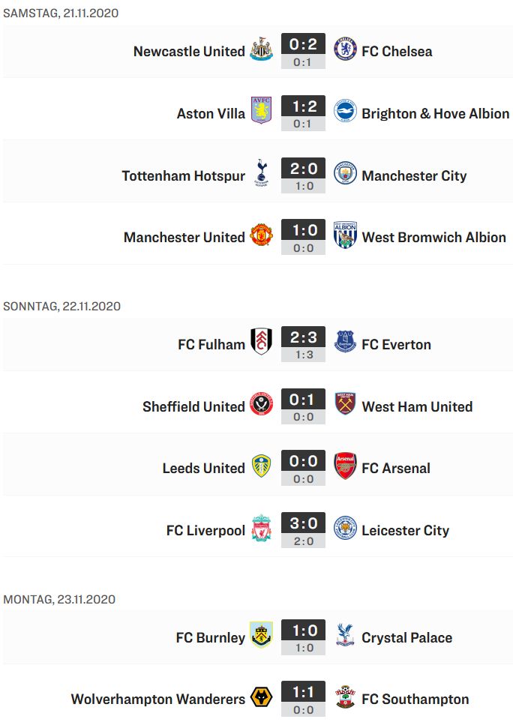Image resolution: width=513 pixels, height=725 pixels.
Task: Click the FC Arsenal cannon crest
Action: 345,466
